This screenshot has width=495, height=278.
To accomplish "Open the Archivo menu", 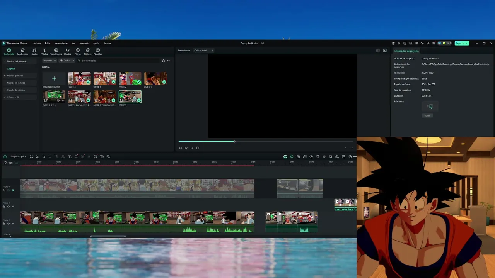I will click(x=37, y=43).
